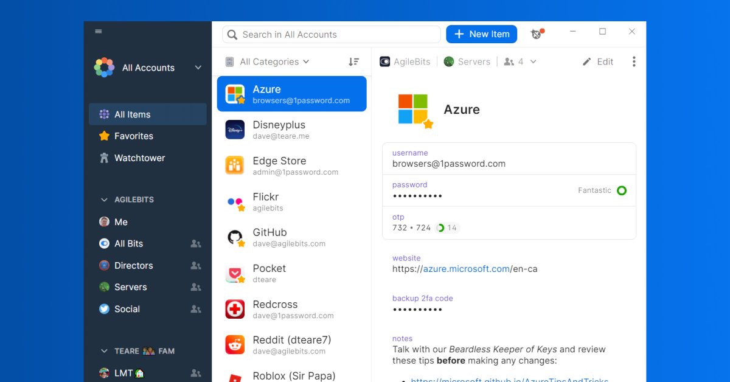Click the shared people icon beside Directors
This screenshot has height=382, width=730.
(196, 266)
